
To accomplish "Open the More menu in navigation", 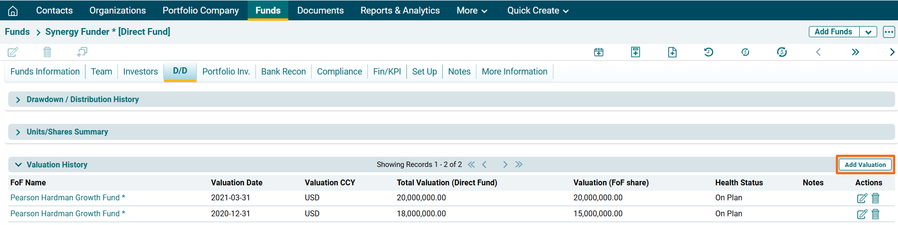I will coord(472,11).
